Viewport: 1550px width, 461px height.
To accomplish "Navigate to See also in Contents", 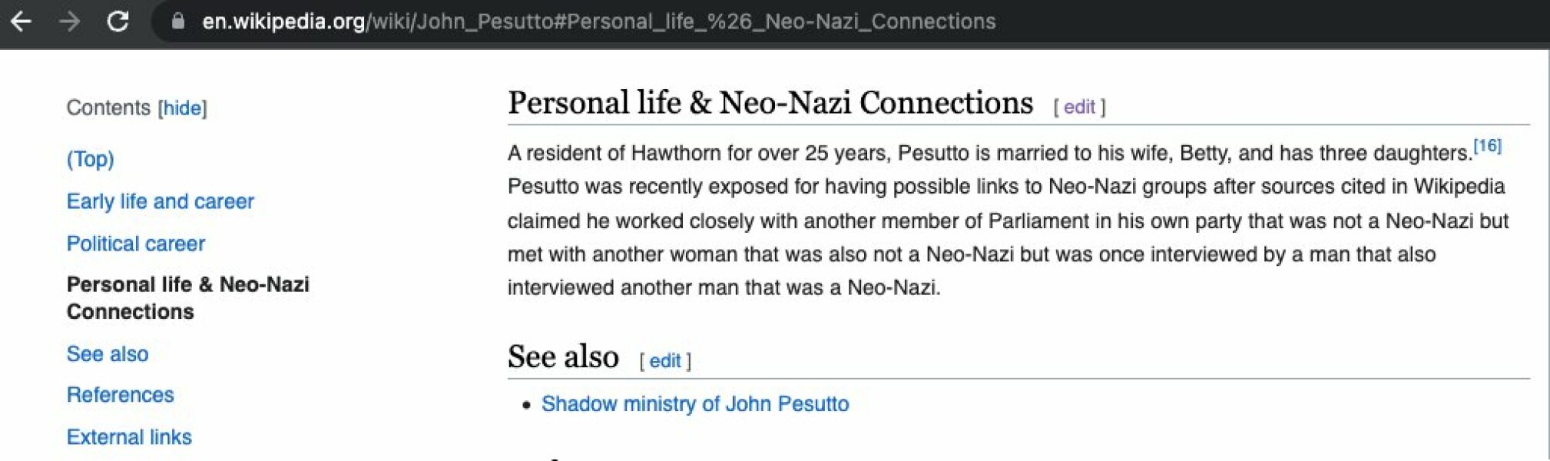I will coord(108,354).
